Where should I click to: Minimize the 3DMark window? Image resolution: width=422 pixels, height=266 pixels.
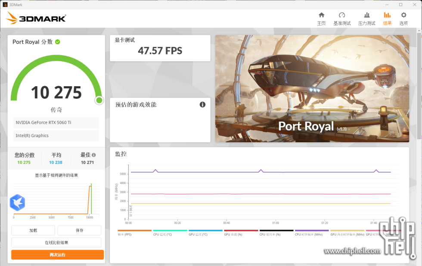387,5
